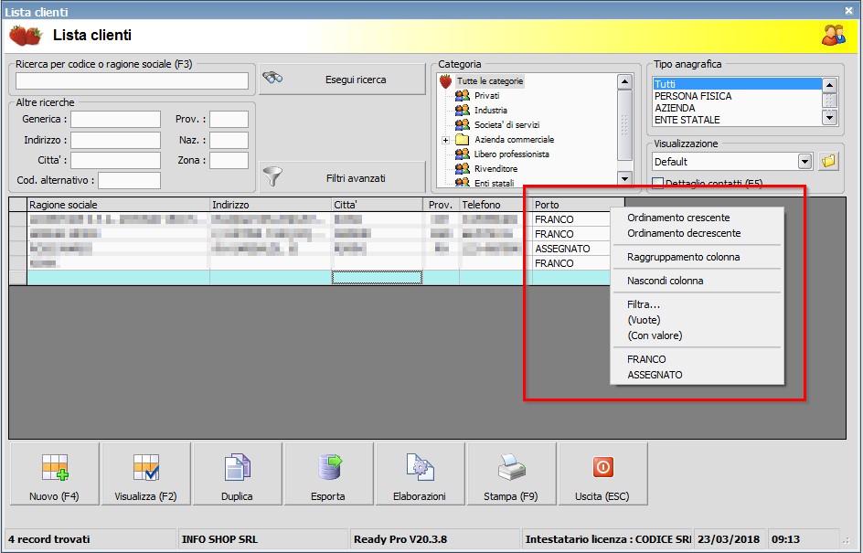Focus the Prov. search field
Image resolution: width=863 pixels, height=553 pixels.
(x=229, y=120)
